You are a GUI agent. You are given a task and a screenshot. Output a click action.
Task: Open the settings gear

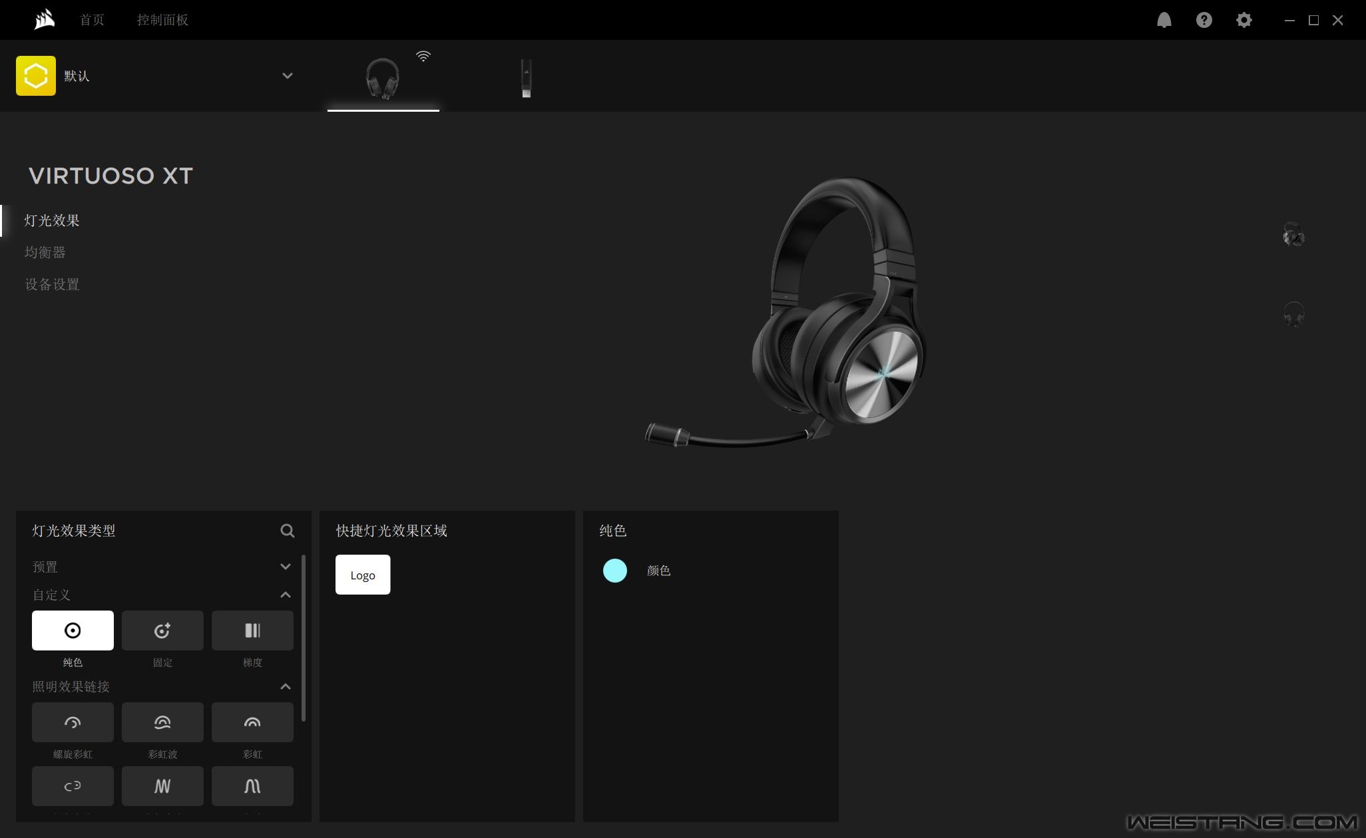click(1244, 20)
